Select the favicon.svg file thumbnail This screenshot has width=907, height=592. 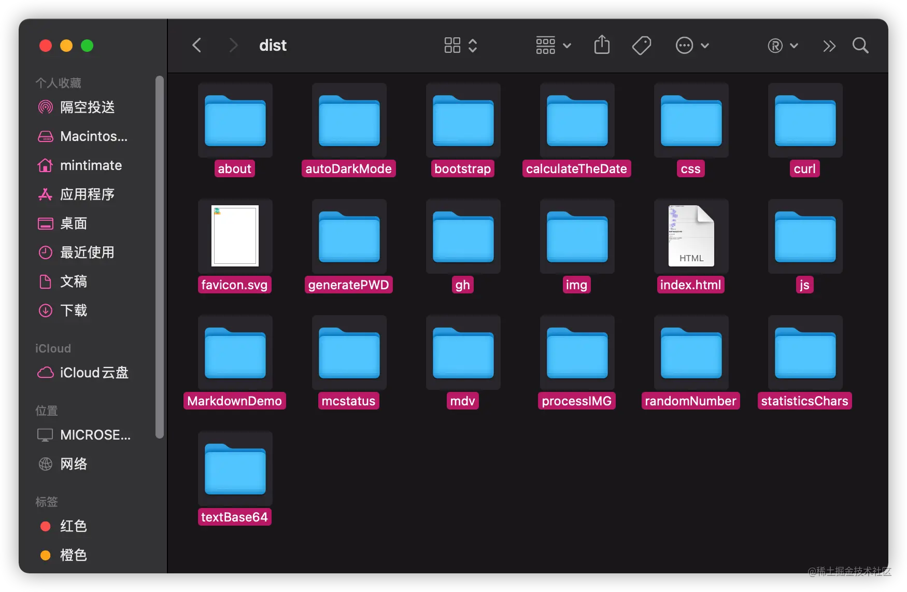click(x=235, y=236)
